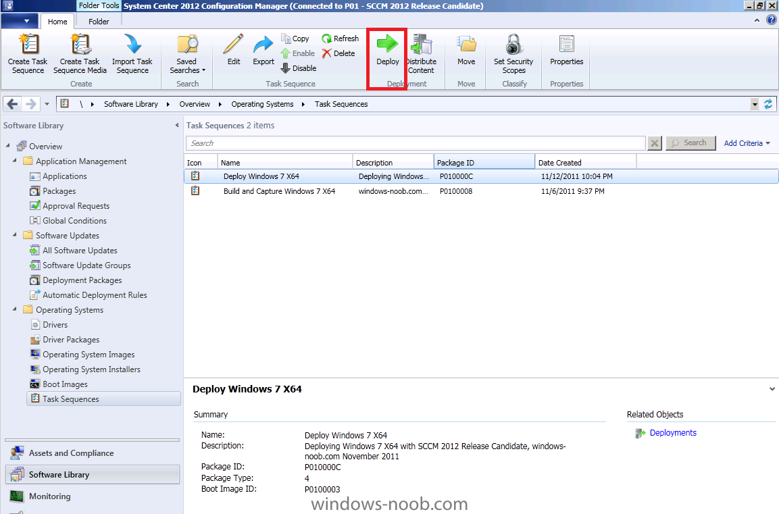Disable the selected task sequence
779x514 pixels.
298,68
